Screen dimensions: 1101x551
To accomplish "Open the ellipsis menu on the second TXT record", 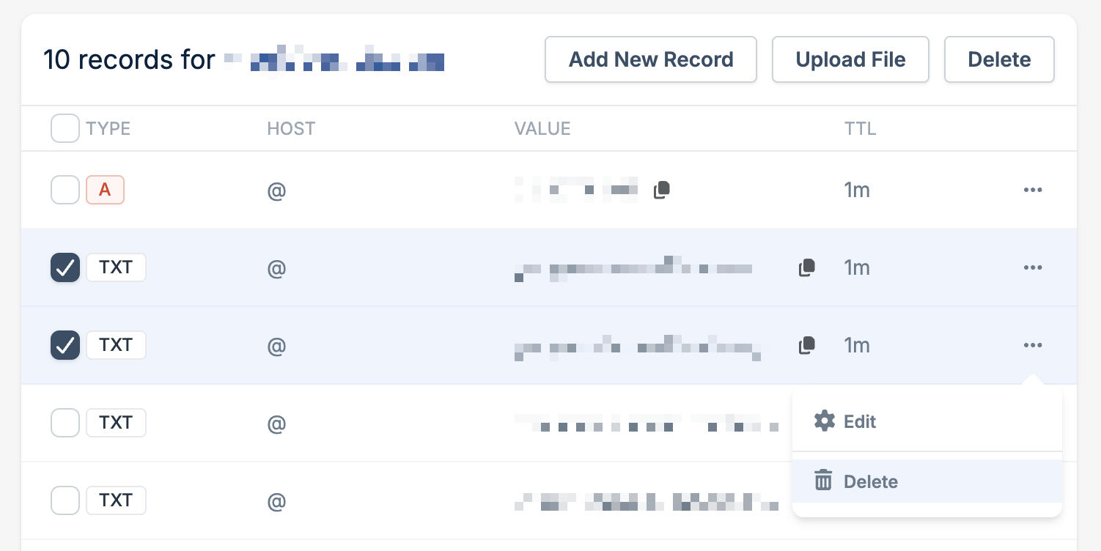I will [1033, 267].
